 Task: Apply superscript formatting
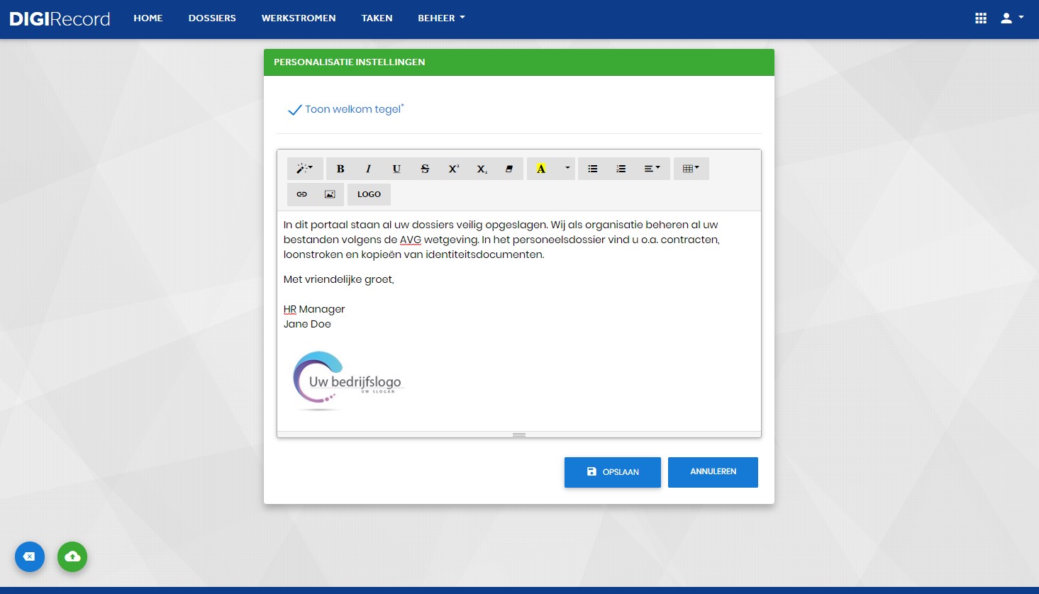453,169
